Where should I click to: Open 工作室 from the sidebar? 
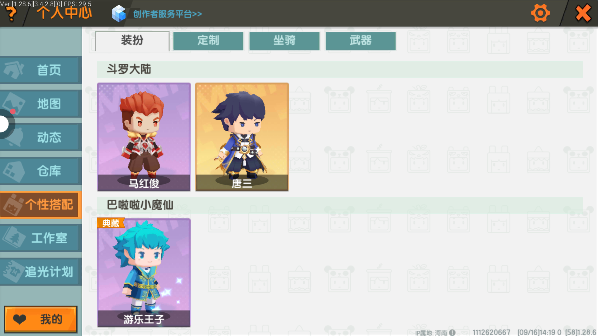[40, 238]
